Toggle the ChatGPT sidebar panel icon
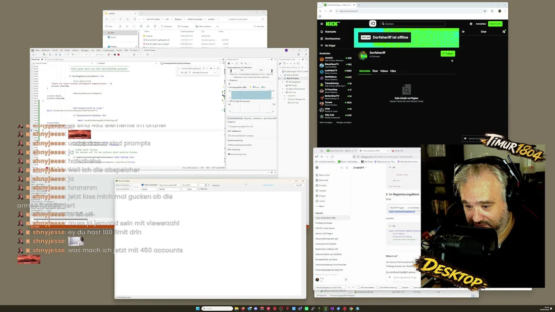555x312 pixels. tap(347, 168)
